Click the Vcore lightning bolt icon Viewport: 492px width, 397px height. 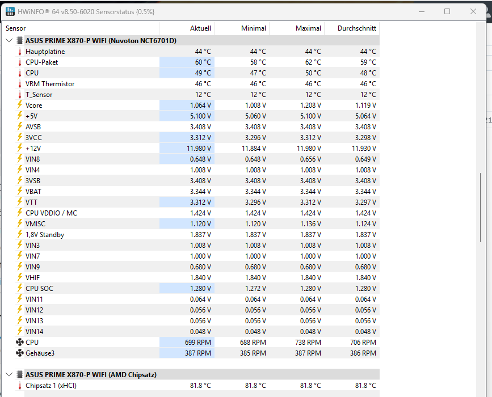coord(20,105)
